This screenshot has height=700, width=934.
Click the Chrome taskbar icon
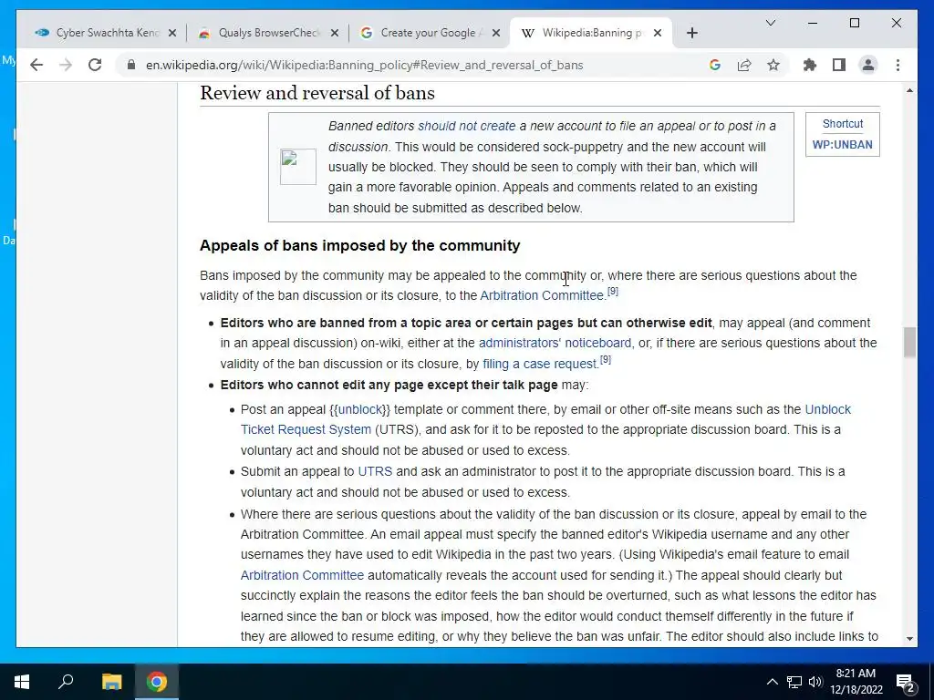pyautogui.click(x=157, y=682)
